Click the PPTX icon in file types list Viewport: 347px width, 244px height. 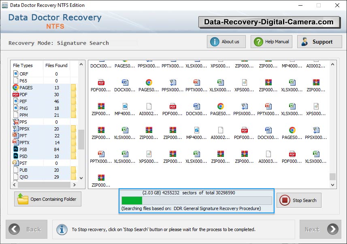tap(16, 142)
